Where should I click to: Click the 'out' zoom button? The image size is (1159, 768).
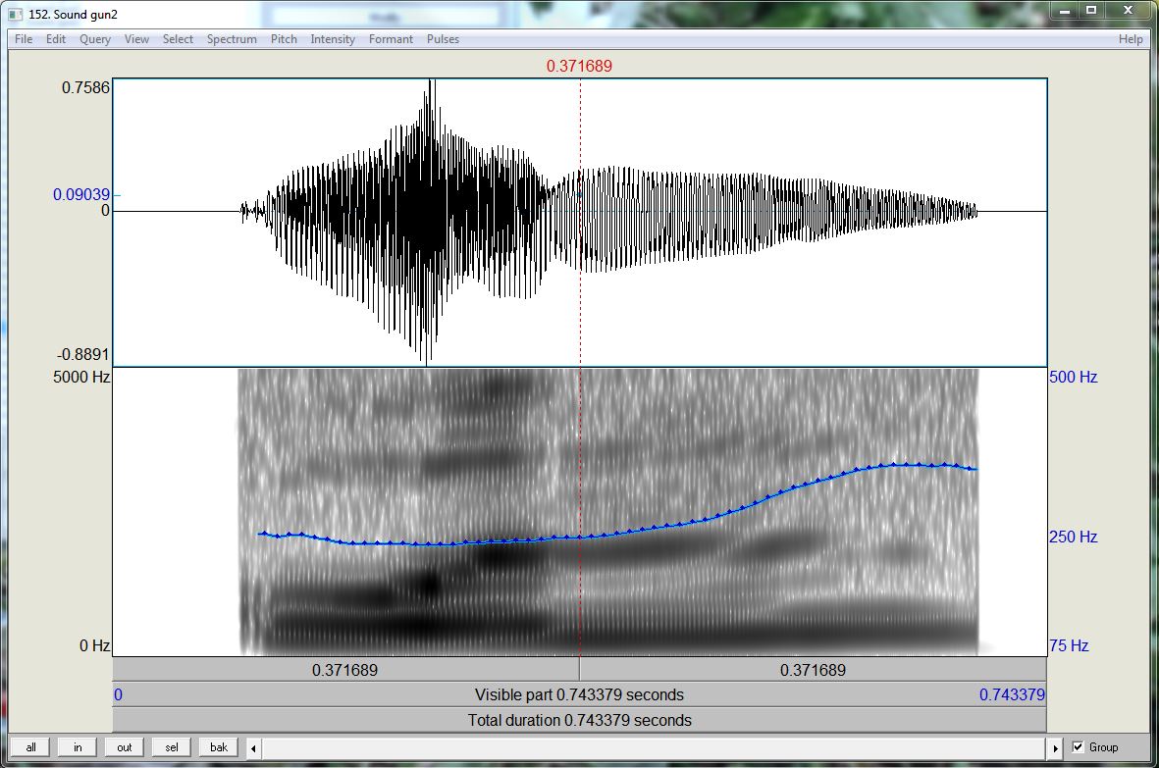pyautogui.click(x=125, y=747)
